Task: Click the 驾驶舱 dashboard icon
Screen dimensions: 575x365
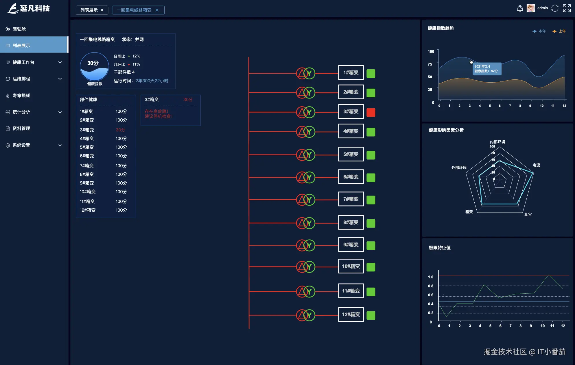Action: [x=8, y=29]
